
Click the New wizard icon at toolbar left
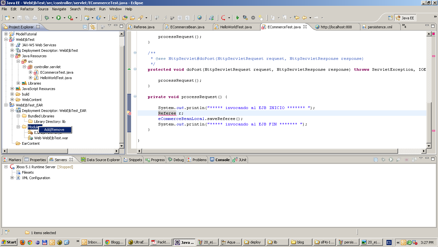(7, 18)
